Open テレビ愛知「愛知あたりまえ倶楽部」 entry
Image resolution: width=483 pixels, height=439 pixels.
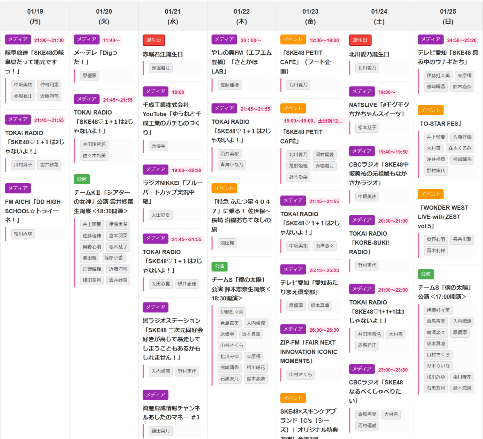click(x=309, y=287)
